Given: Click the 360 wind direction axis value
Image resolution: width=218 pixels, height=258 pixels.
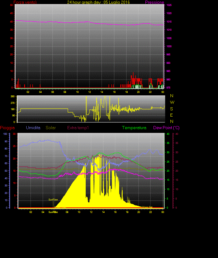Looking at the screenshot, I should tap(13, 96).
